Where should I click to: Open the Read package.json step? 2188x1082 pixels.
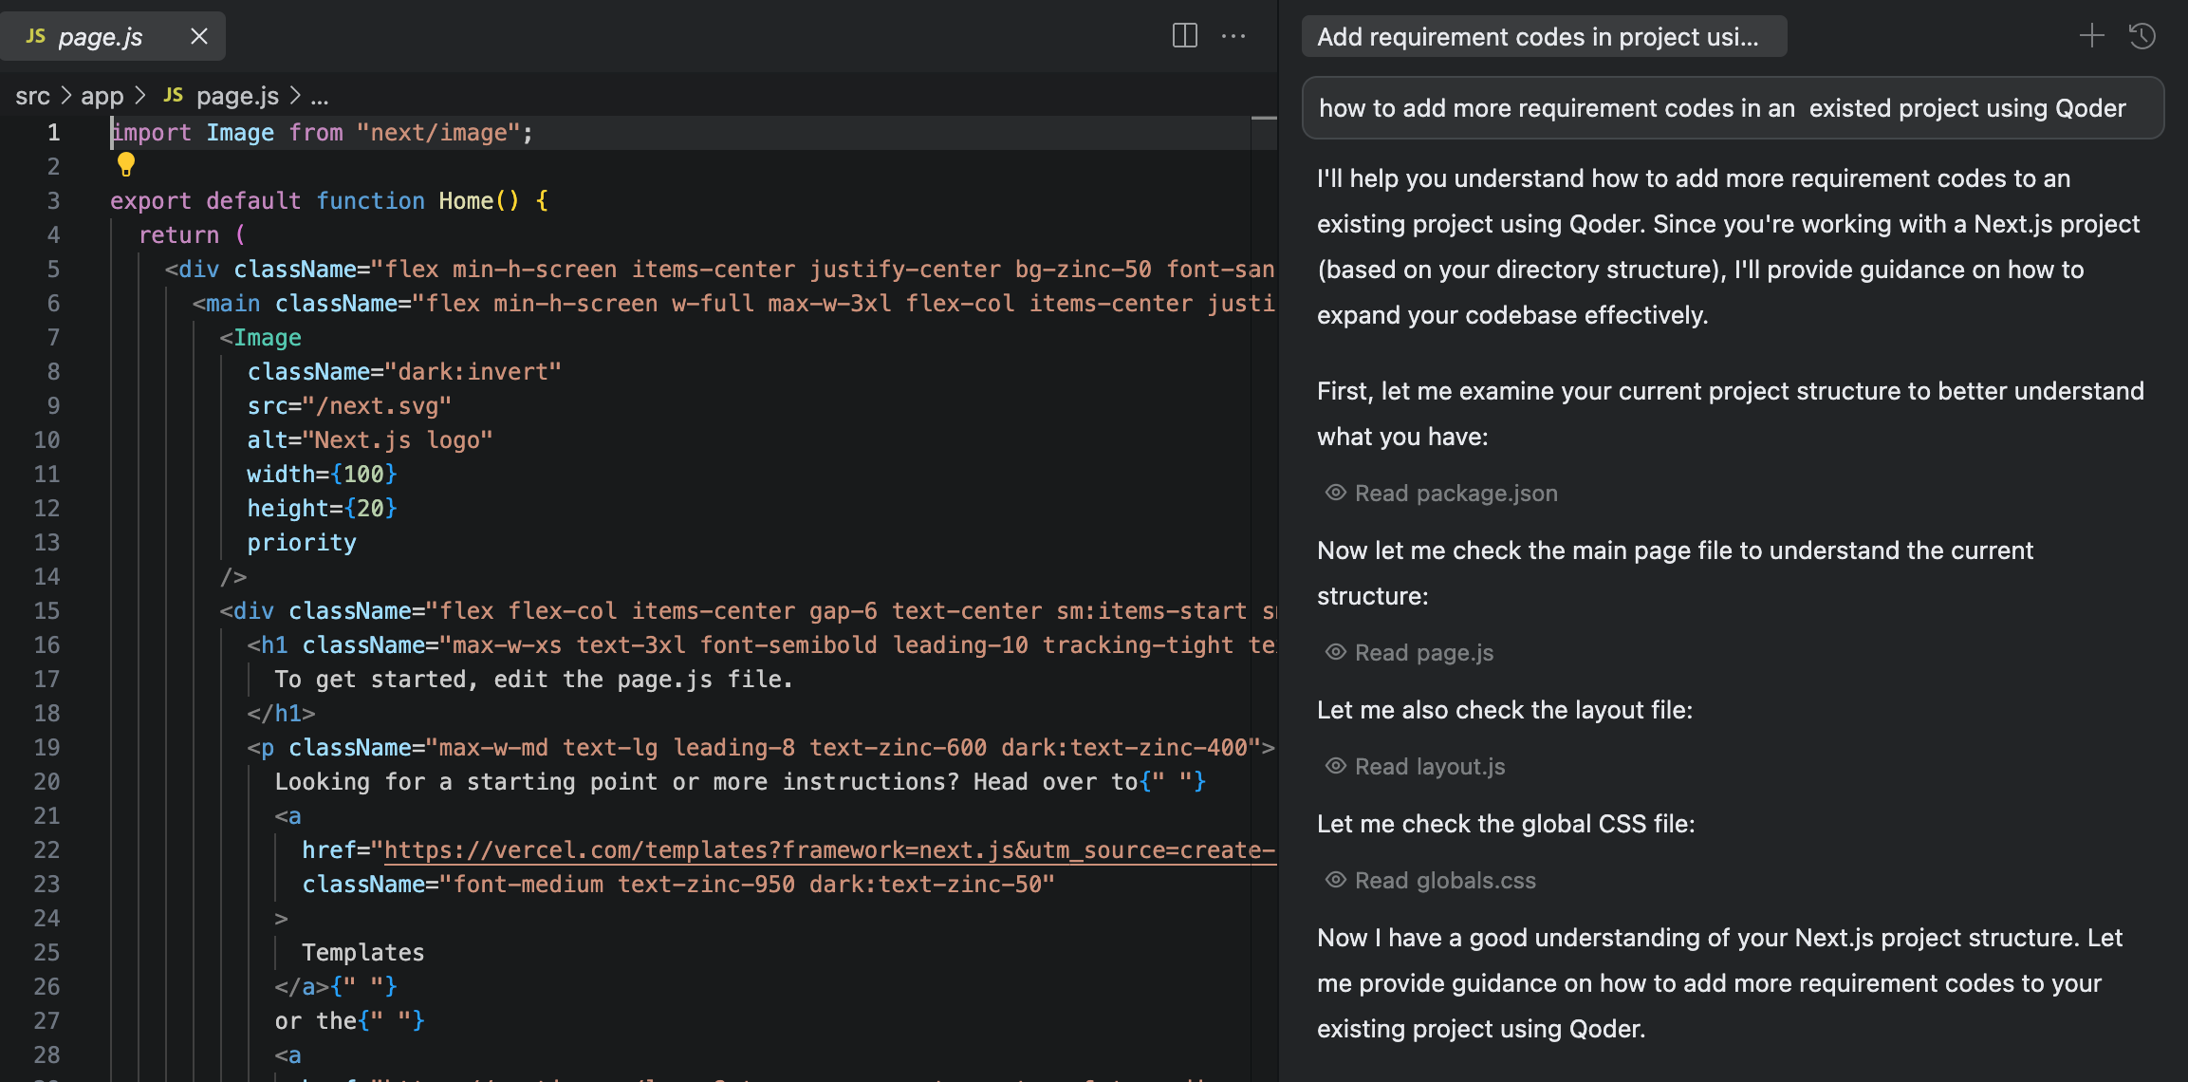point(1456,494)
